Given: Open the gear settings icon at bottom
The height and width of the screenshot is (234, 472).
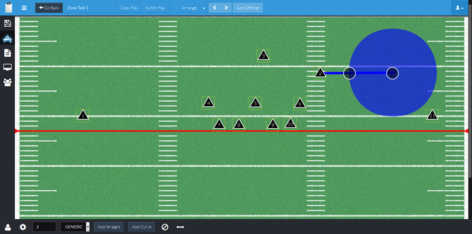Looking at the screenshot, I should pos(23,227).
